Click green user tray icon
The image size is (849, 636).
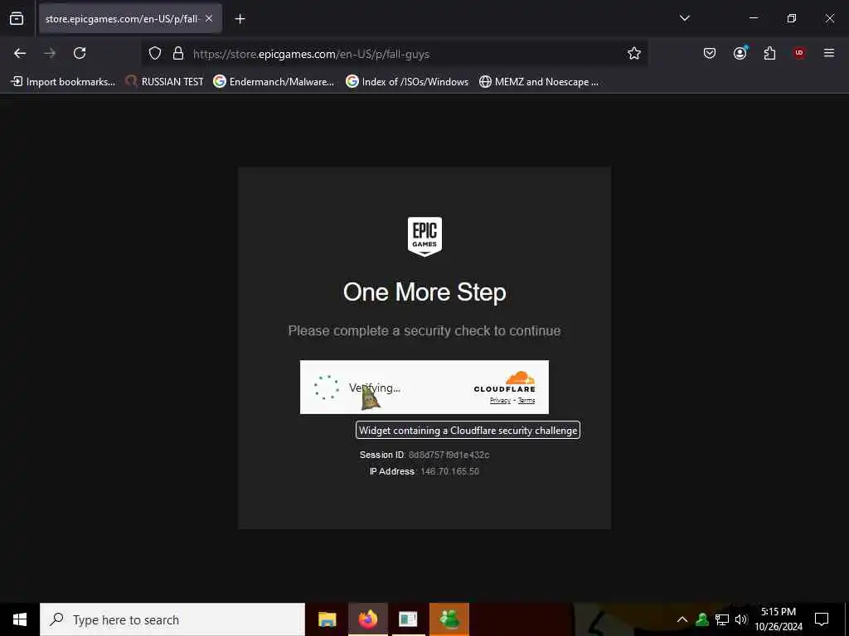(702, 619)
